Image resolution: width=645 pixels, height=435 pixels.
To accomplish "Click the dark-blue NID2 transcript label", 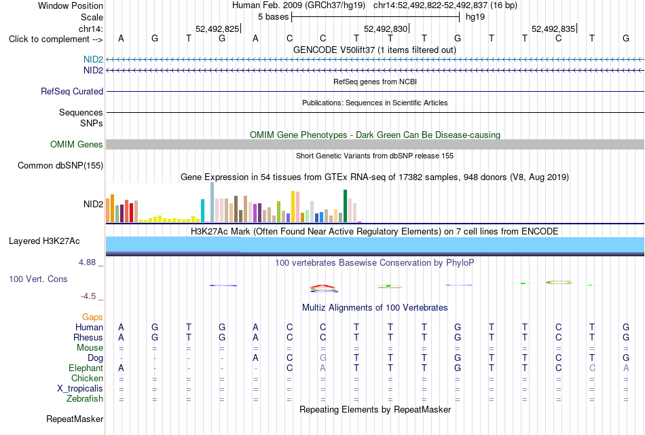I will (x=94, y=71).
